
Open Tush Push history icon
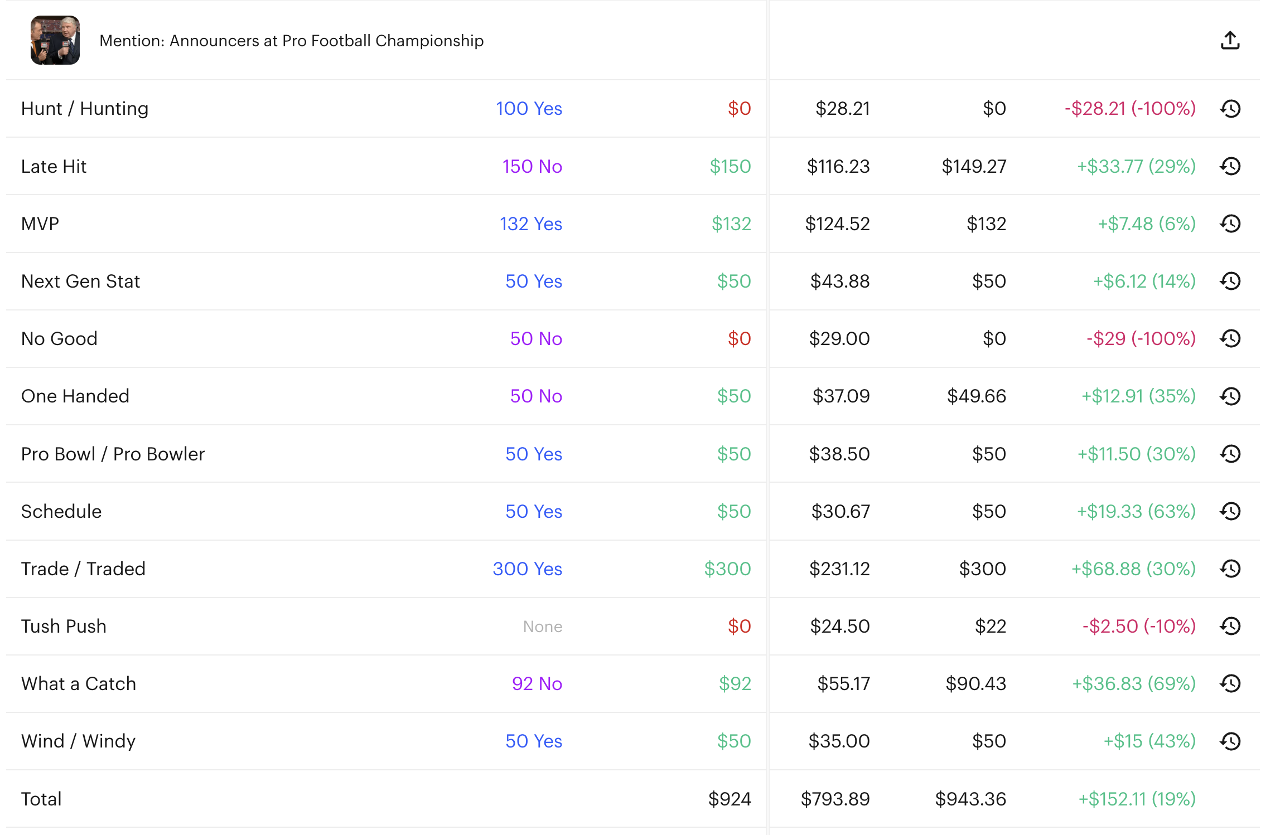click(1230, 627)
